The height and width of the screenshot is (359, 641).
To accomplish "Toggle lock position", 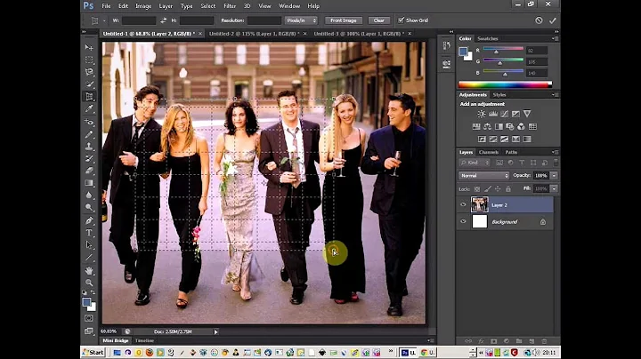I will tap(498, 189).
